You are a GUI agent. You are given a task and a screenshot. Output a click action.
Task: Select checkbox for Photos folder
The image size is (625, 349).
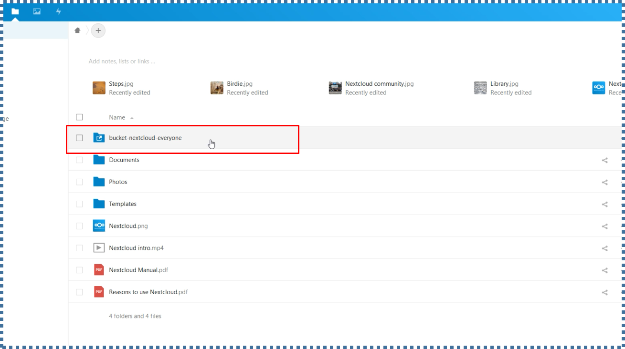click(x=79, y=182)
